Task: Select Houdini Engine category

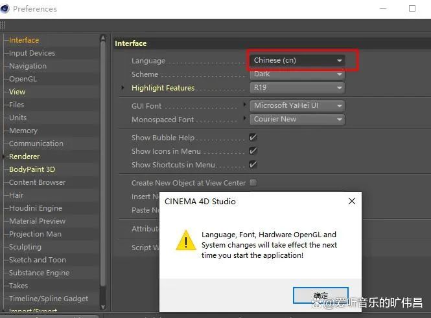Action: 36,208
